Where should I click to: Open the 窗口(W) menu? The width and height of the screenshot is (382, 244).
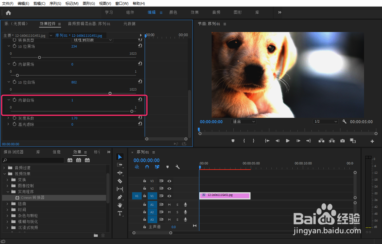pos(122,3)
